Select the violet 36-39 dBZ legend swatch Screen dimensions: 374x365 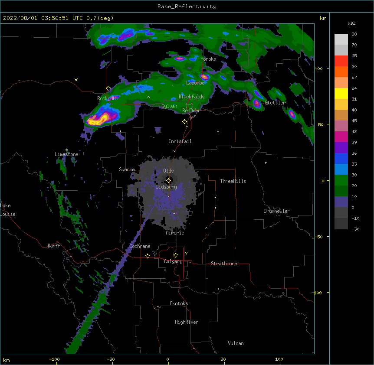tap(341, 148)
